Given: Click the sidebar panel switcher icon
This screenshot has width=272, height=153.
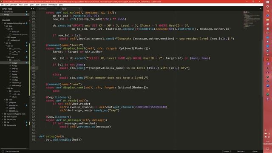Looking at the screenshot, I should click(x=3, y=151).
